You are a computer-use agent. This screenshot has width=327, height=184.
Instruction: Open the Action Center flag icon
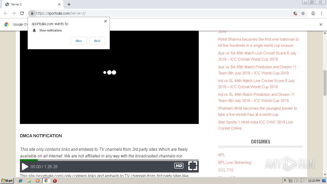302,181
